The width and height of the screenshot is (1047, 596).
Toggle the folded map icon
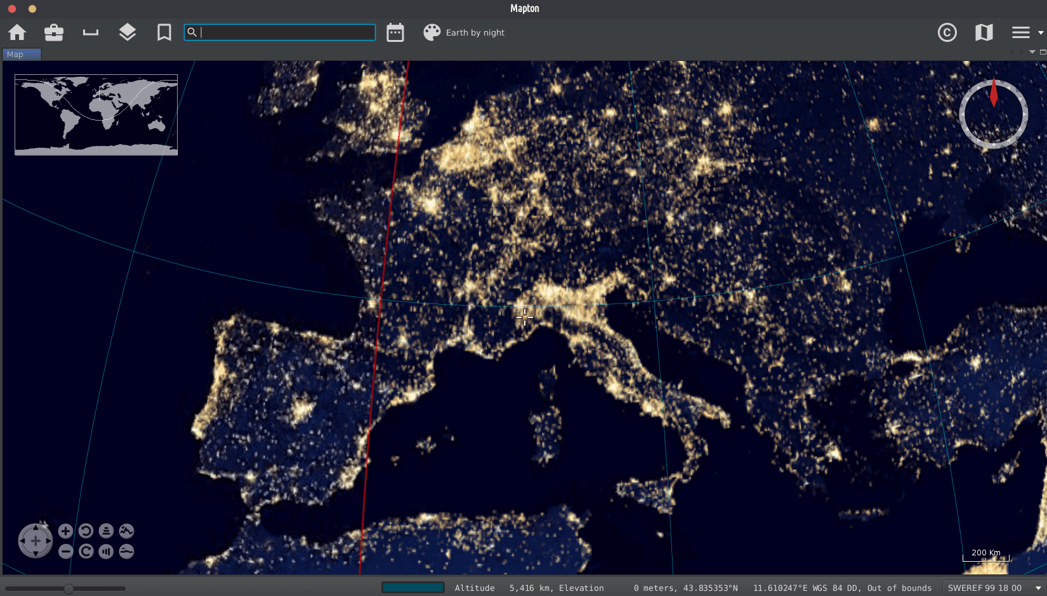click(984, 32)
